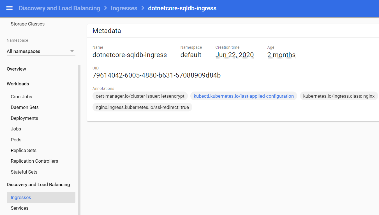379x215 pixels.
Task: Click Discovery and Load Balancing breadcrumb
Action: (59, 8)
